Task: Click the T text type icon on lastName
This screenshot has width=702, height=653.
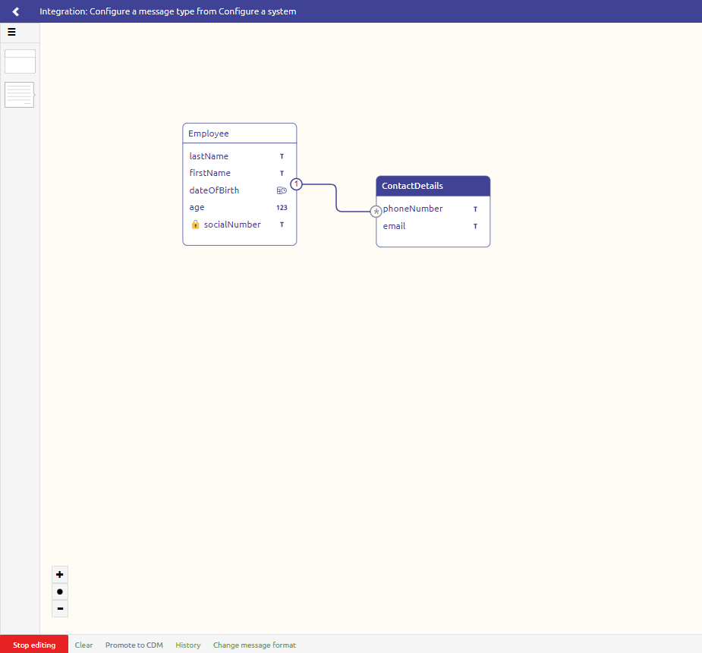Action: click(x=282, y=156)
